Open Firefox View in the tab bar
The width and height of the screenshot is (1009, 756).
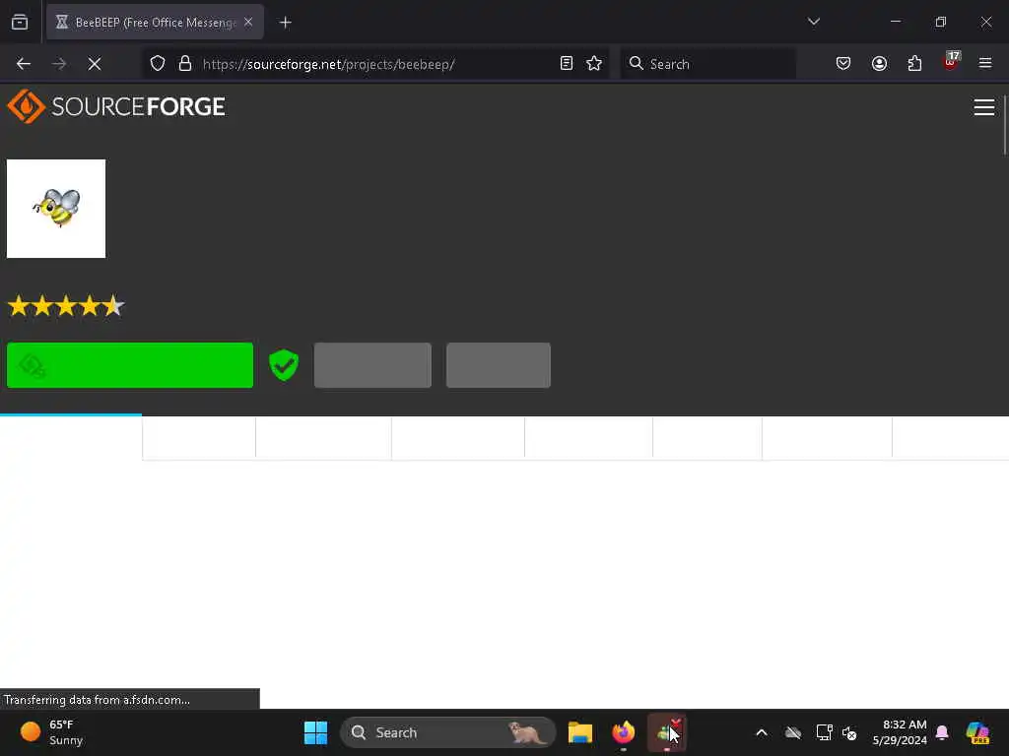20,23
